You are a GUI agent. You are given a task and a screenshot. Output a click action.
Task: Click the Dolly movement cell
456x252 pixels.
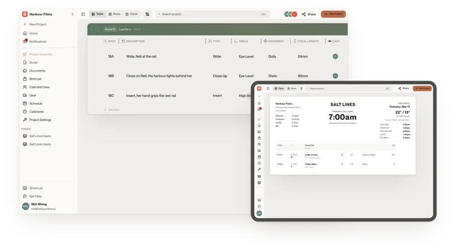tap(272, 57)
